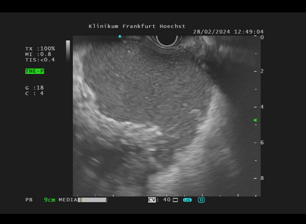
Task: Click the small rectangle icon beside CV value
Action: click(175, 200)
